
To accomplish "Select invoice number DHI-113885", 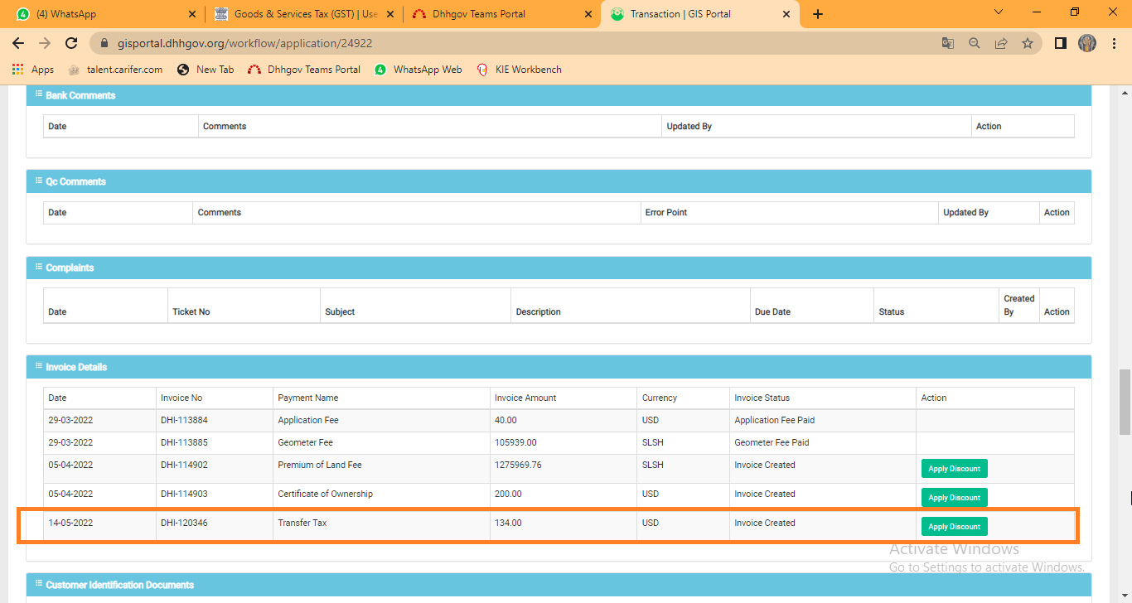I will [x=184, y=442].
